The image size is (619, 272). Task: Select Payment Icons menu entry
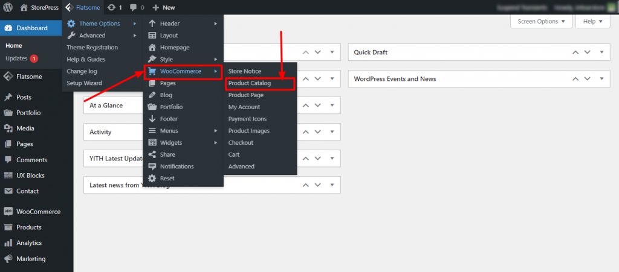247,119
